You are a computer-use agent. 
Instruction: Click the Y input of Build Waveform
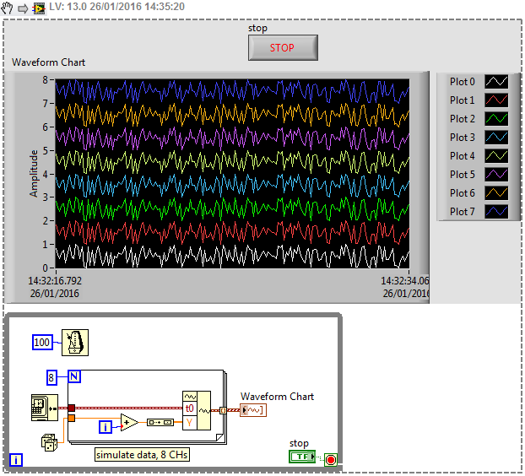click(190, 423)
